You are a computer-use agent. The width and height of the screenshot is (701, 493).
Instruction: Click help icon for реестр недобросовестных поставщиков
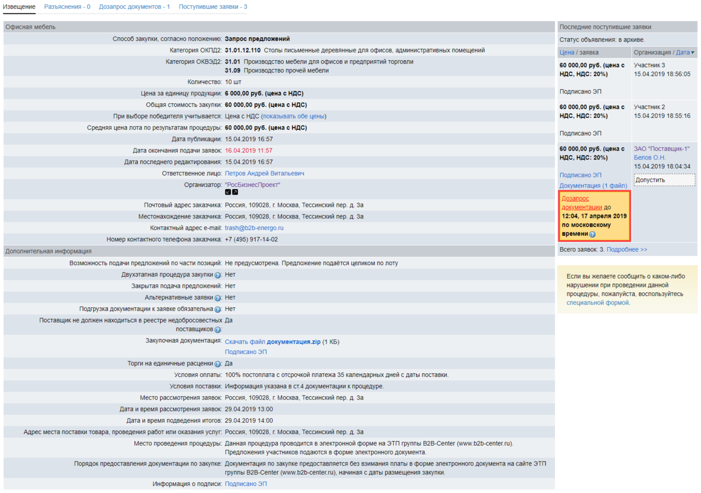click(x=218, y=330)
